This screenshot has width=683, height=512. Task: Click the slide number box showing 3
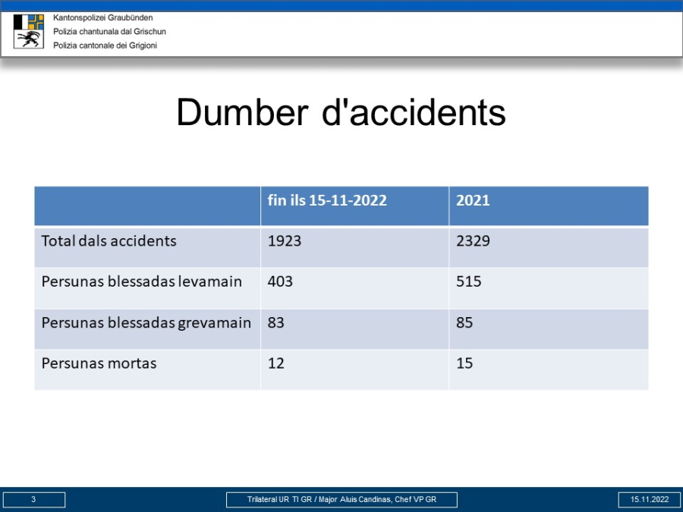coord(33,499)
